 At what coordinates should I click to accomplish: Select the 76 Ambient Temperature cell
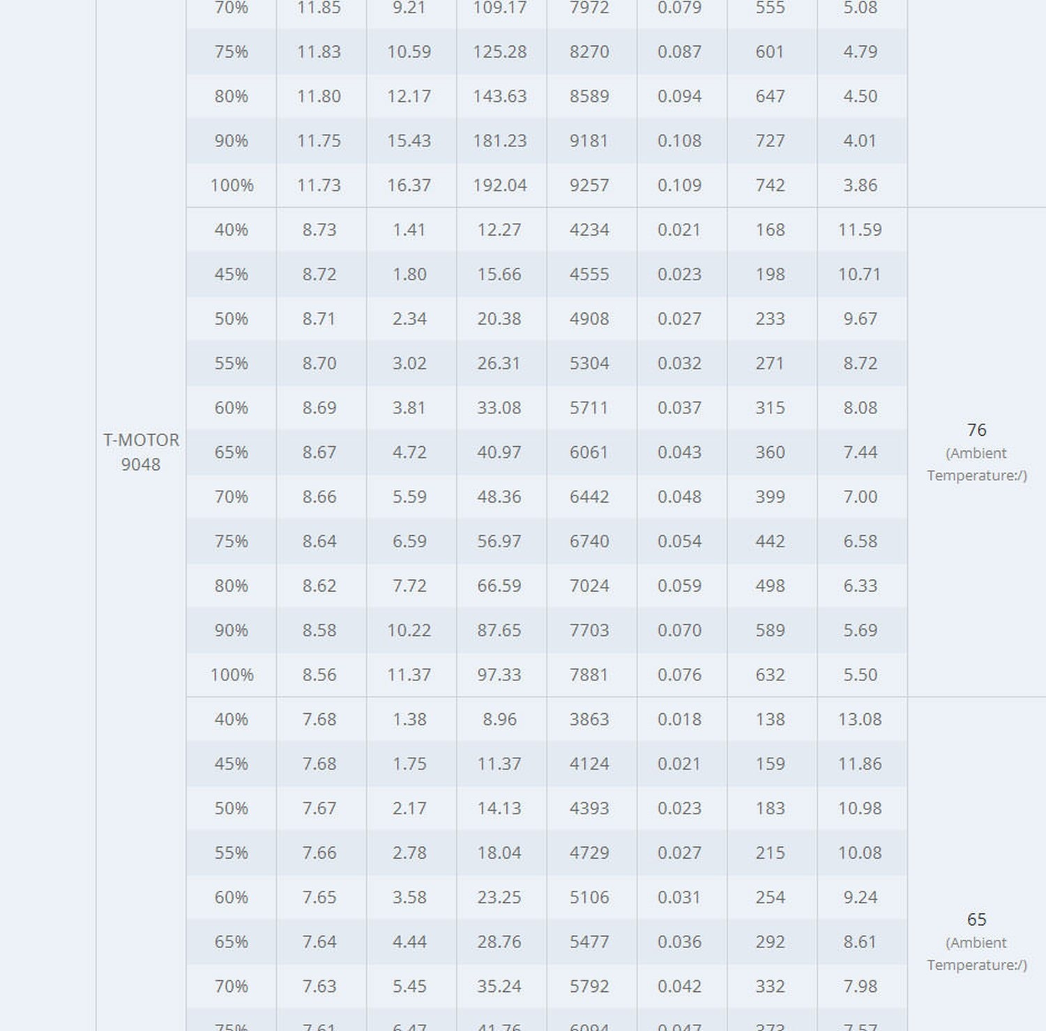coord(976,452)
